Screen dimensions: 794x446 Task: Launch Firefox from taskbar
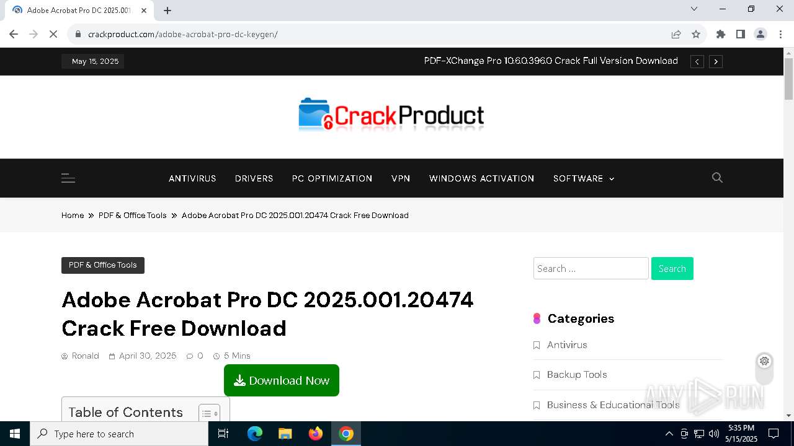316,434
